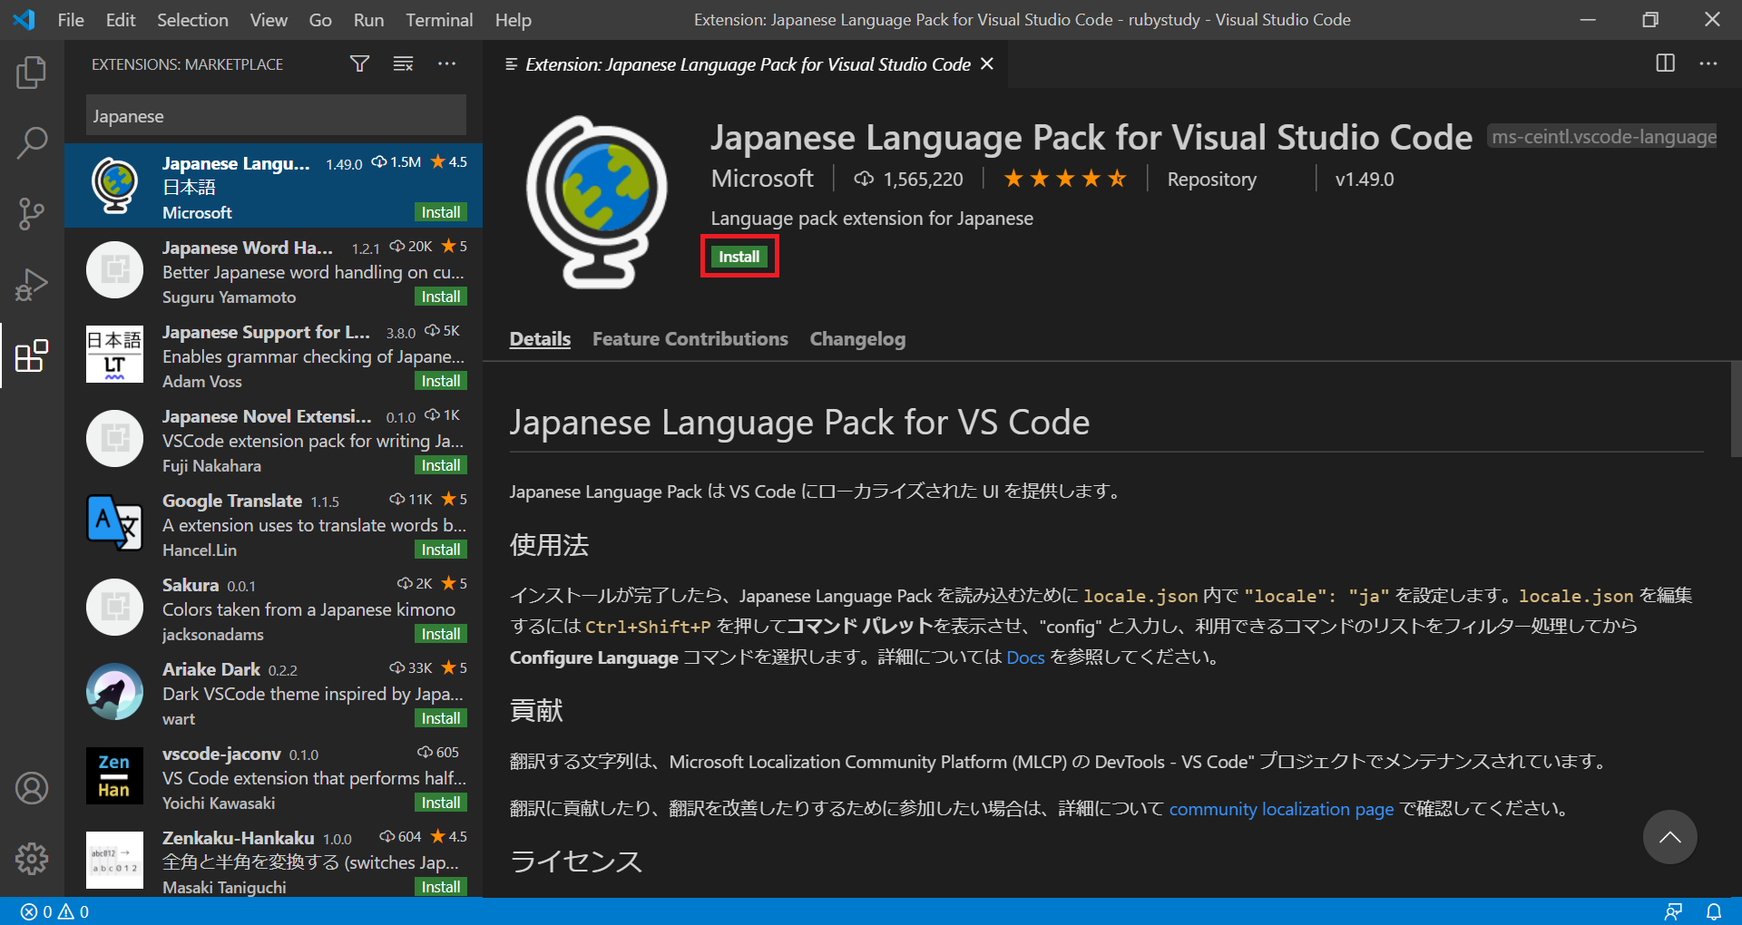Click the VS Code logo in title bar
The image size is (1742, 925).
[24, 19]
